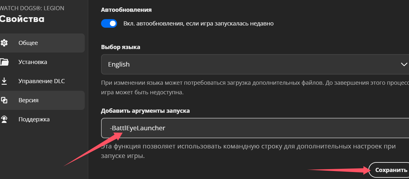Click the gear icon beside Общее
Screen dimensions: 409x179
(x=4, y=43)
